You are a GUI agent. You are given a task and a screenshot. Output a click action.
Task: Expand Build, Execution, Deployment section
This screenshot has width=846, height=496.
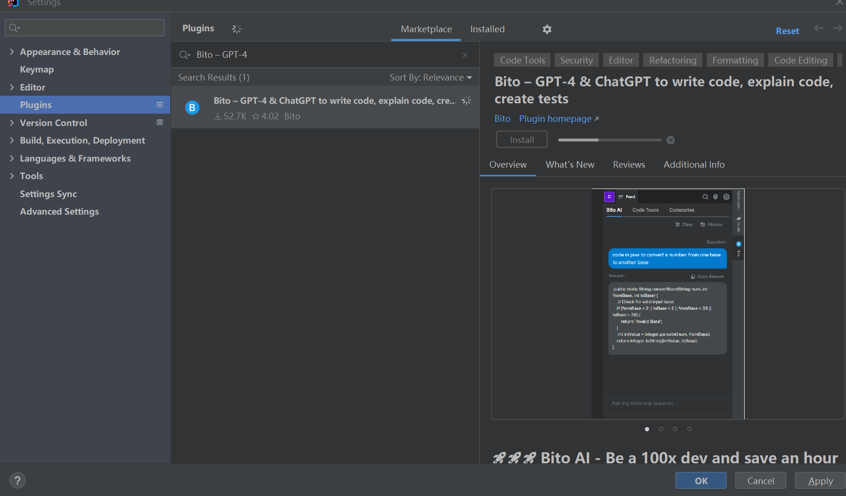point(12,140)
